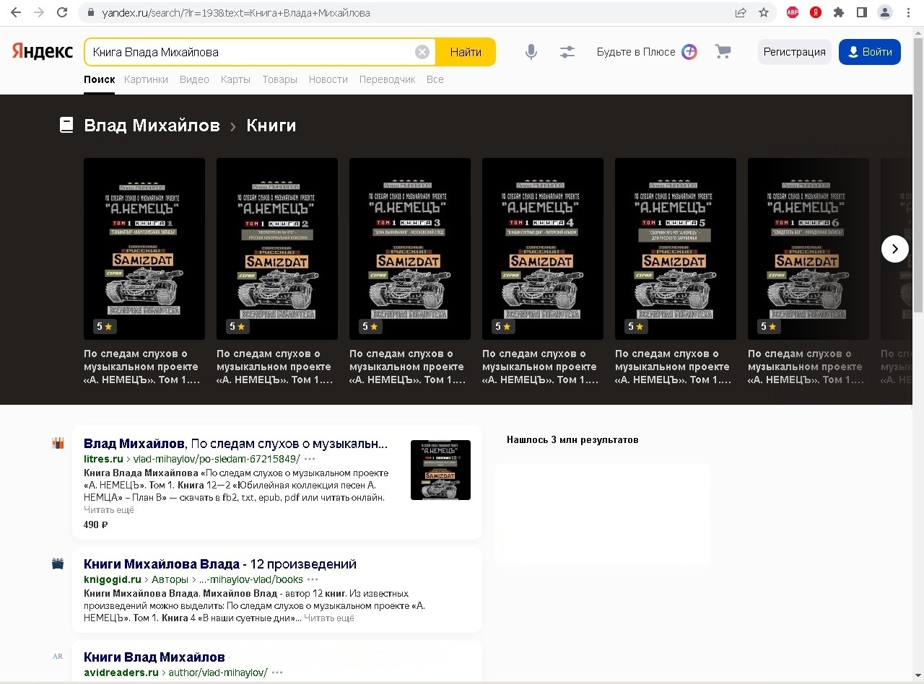
Task: Click the 490 ₽ price text
Action: click(96, 525)
